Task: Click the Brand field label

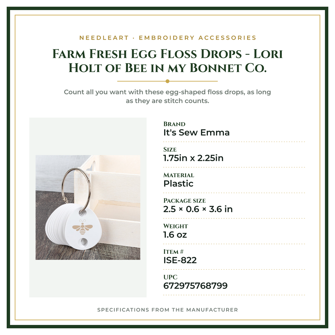Action: pos(174,124)
